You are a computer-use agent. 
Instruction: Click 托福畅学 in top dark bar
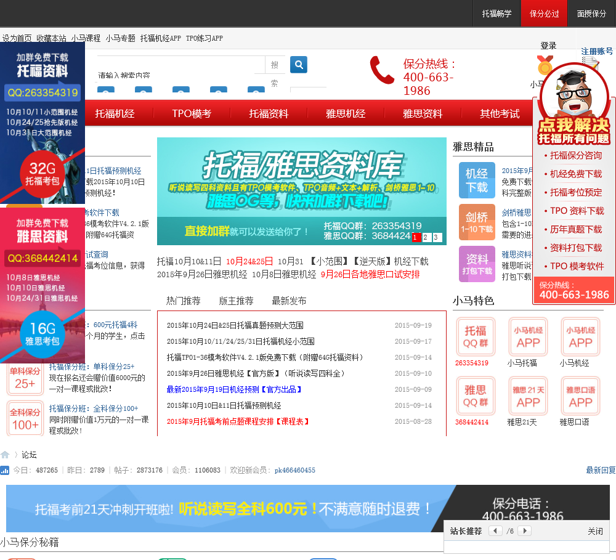496,14
